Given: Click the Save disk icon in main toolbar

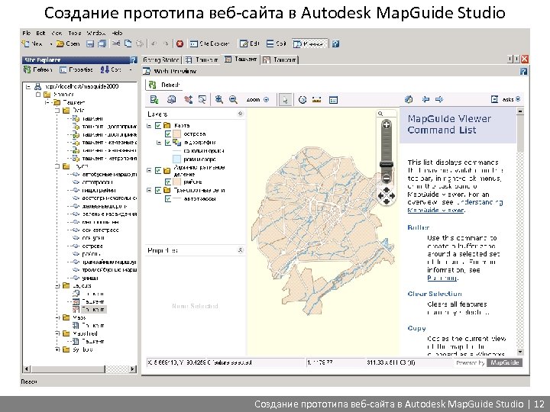Looking at the screenshot, I should click(x=90, y=43).
